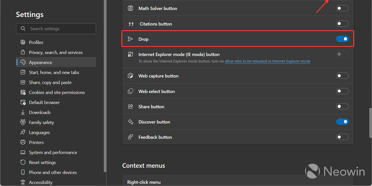This screenshot has width=372, height=186.
Task: Open the Languages settings page
Action: [39, 132]
